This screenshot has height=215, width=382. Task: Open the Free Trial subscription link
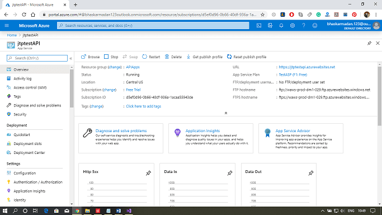tap(133, 90)
